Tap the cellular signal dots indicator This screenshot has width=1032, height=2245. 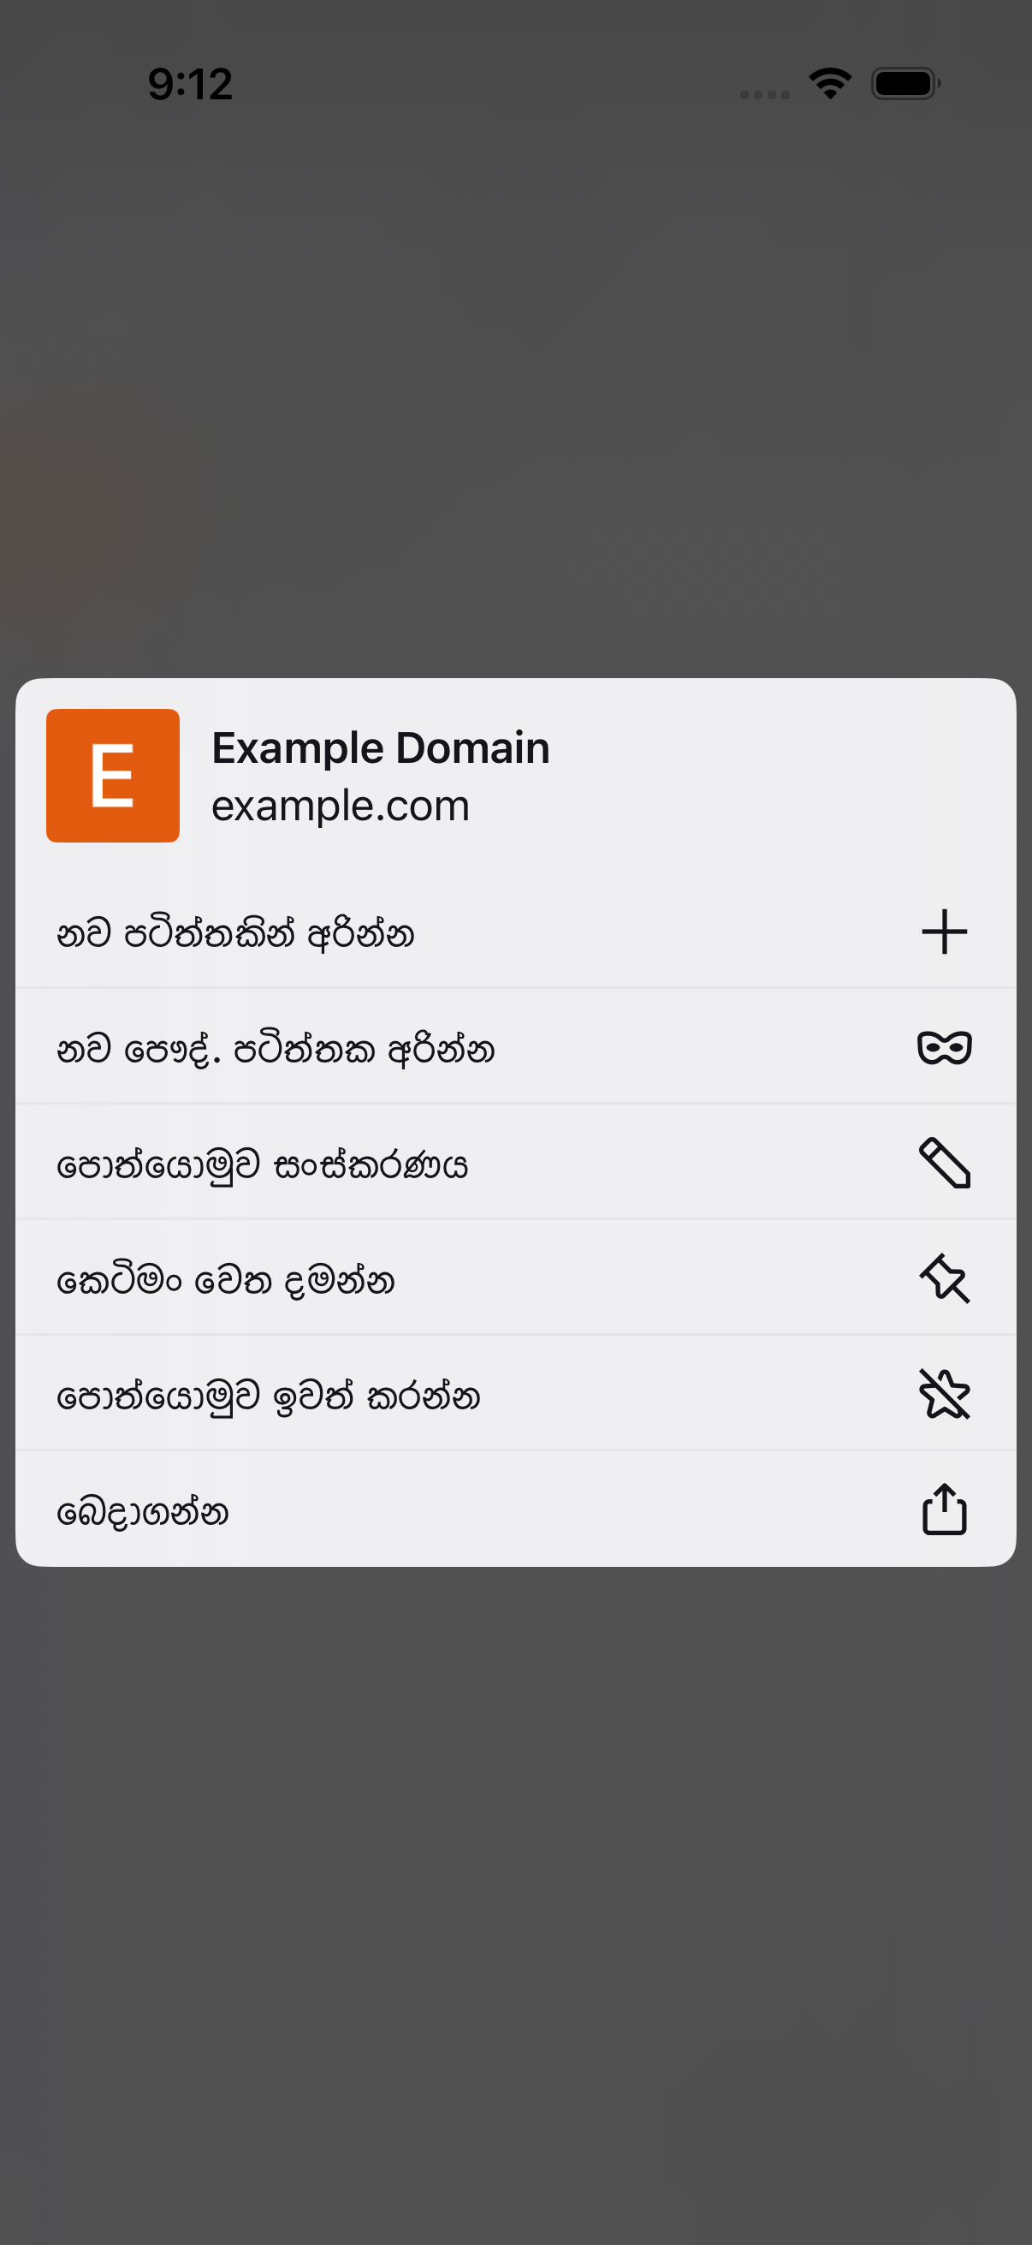pos(765,95)
